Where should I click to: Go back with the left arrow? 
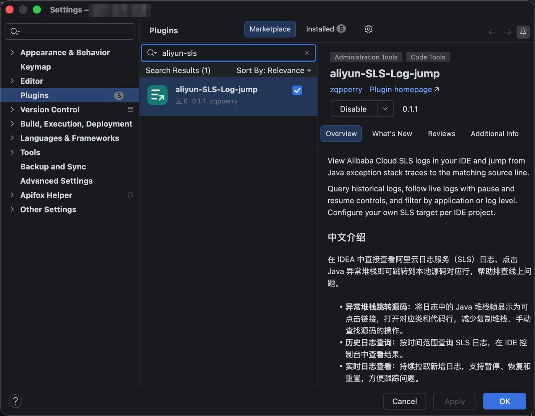click(492, 32)
